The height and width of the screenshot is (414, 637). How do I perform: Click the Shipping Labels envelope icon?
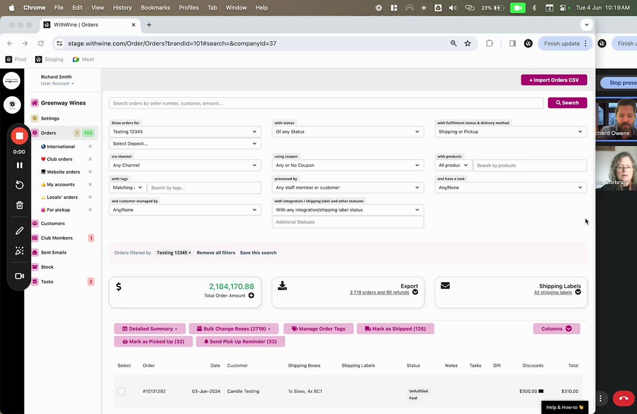pyautogui.click(x=445, y=286)
